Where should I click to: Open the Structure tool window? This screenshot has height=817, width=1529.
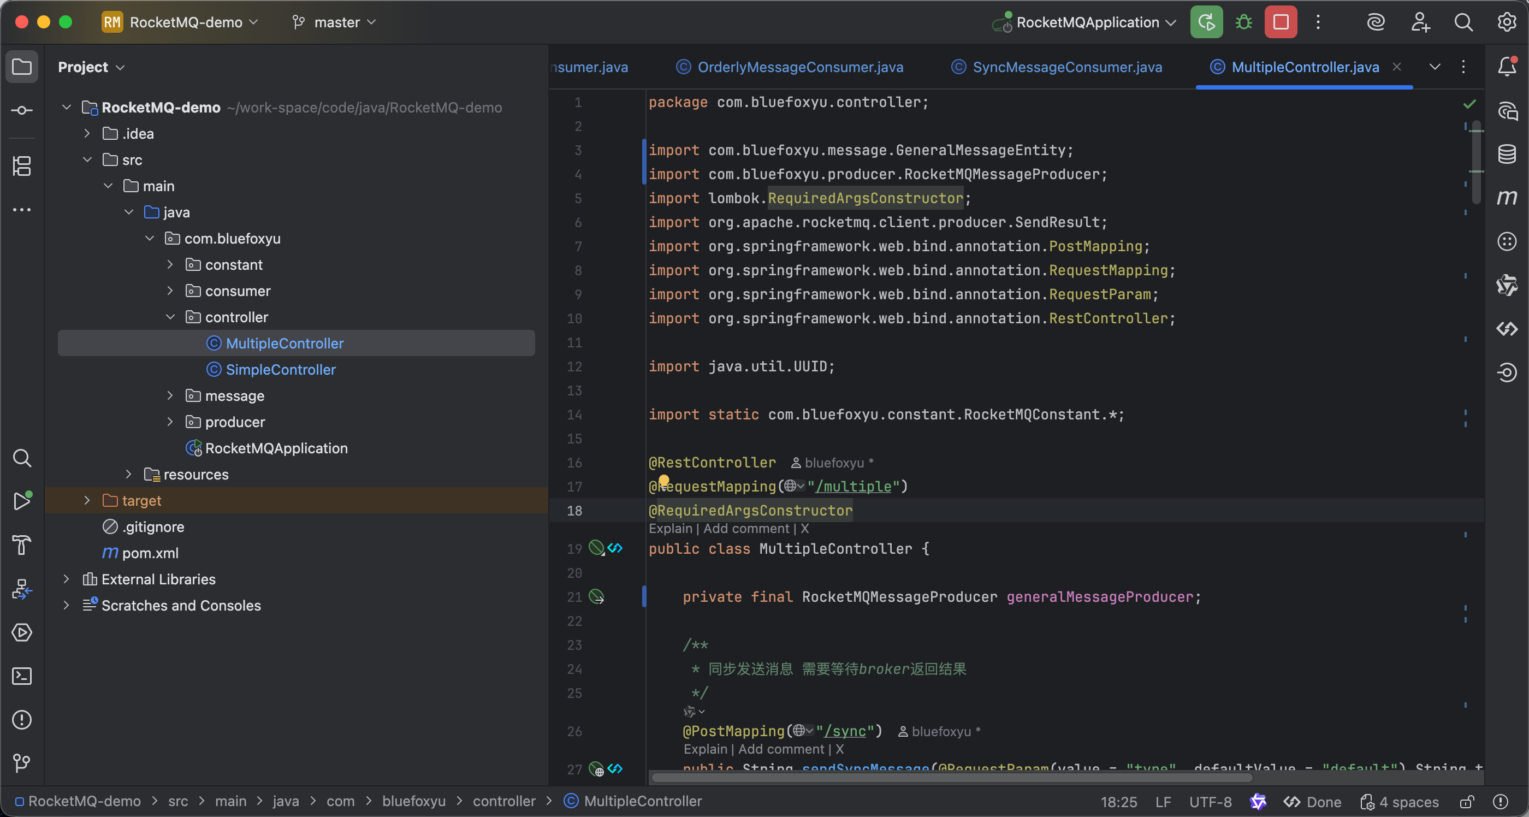tap(22, 165)
